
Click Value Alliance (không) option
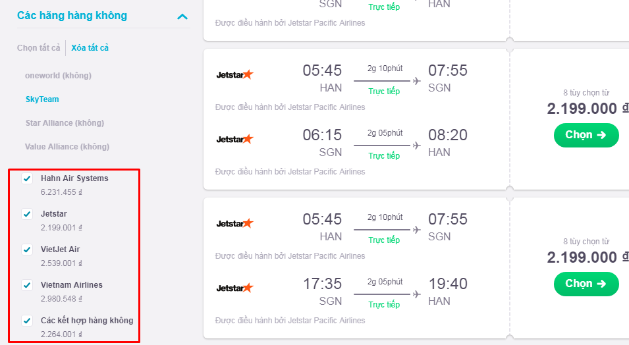pos(67,146)
